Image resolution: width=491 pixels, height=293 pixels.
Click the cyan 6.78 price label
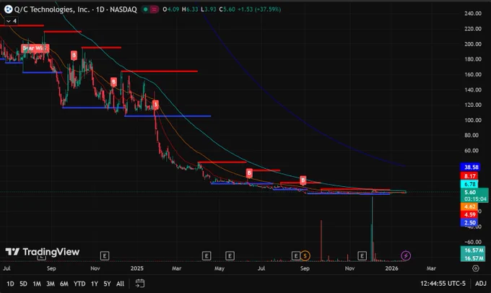point(469,184)
